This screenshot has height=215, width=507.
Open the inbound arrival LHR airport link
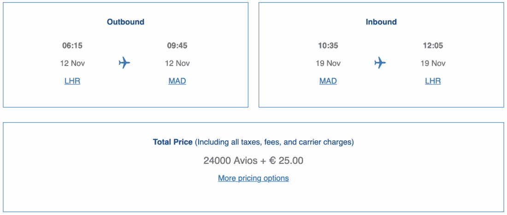tap(433, 81)
